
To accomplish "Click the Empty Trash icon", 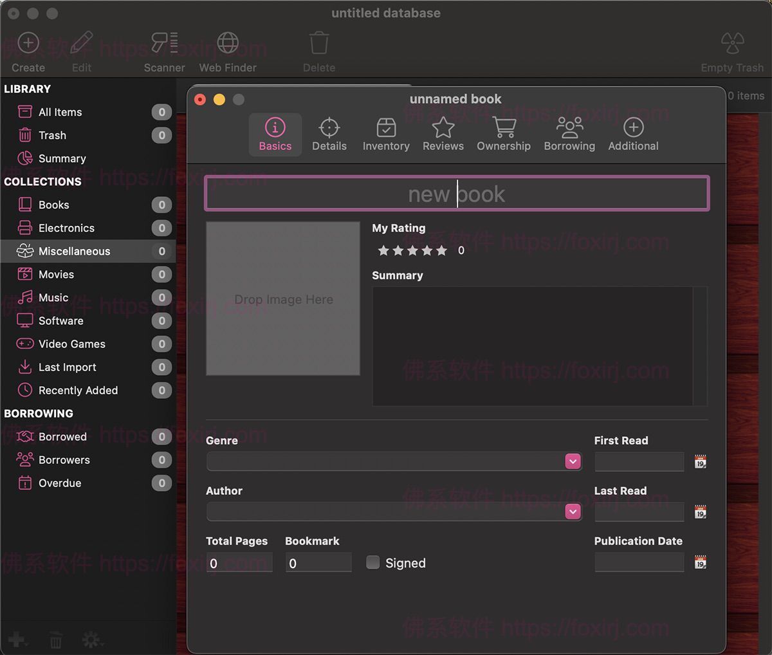I will 732,42.
